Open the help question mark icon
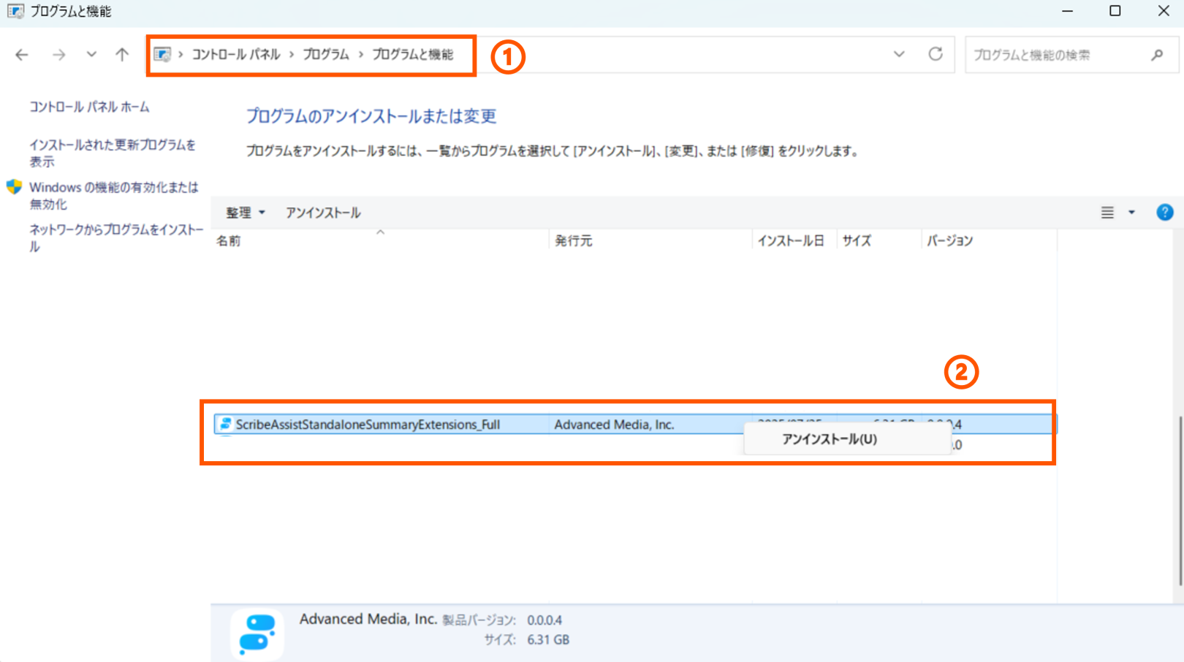 [1164, 213]
